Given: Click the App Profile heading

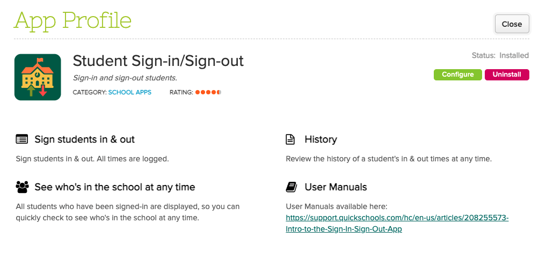Looking at the screenshot, I should (72, 20).
